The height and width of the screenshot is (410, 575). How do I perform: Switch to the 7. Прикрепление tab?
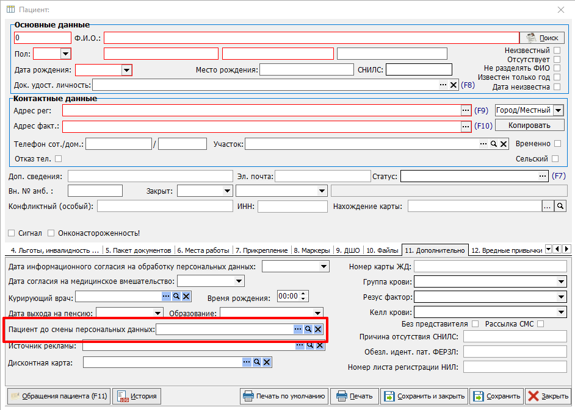tap(261, 250)
